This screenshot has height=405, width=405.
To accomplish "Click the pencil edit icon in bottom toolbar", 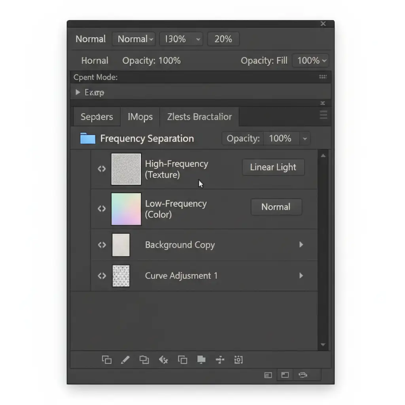I will (x=125, y=360).
